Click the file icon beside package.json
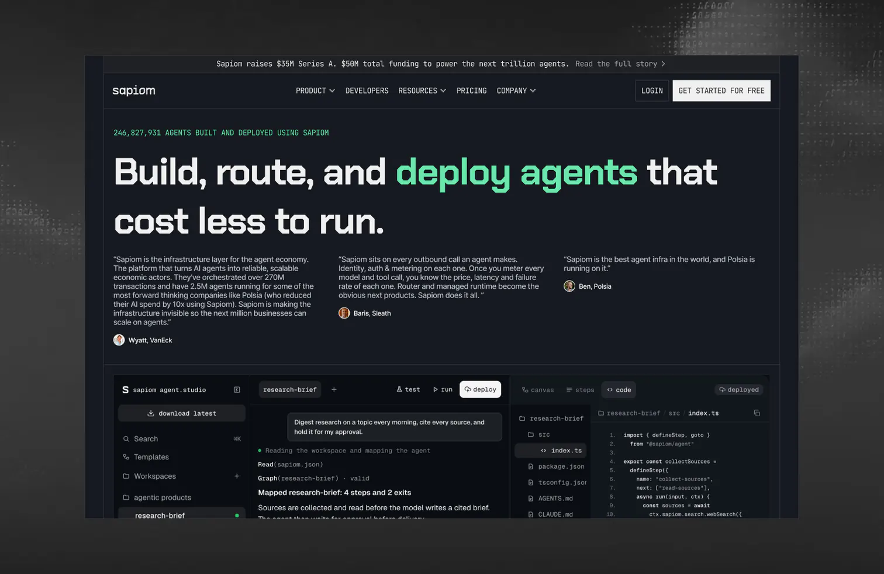884x574 pixels. pyautogui.click(x=531, y=466)
